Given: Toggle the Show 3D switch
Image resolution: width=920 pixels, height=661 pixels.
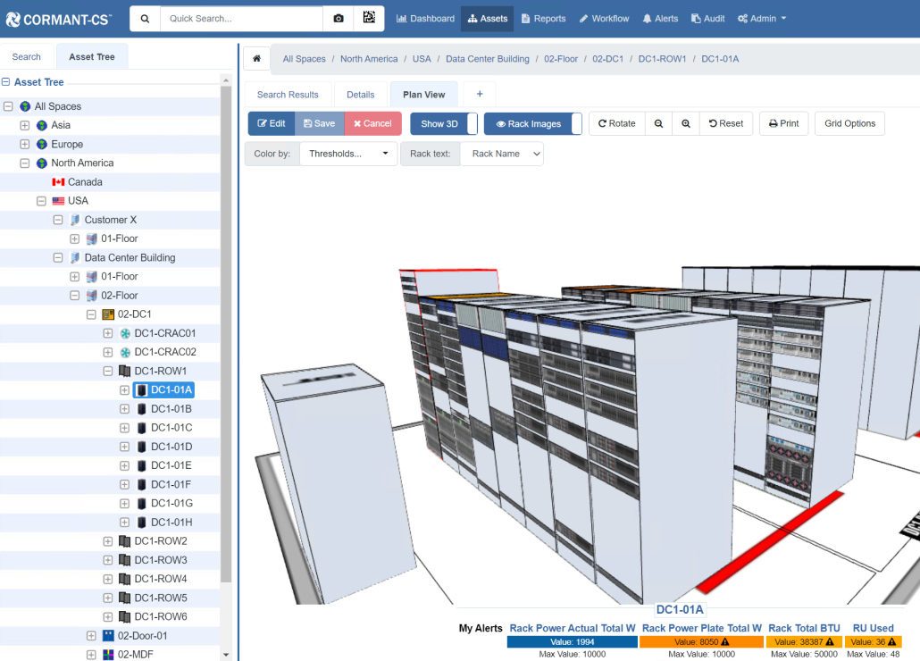Looking at the screenshot, I should click(x=444, y=124).
